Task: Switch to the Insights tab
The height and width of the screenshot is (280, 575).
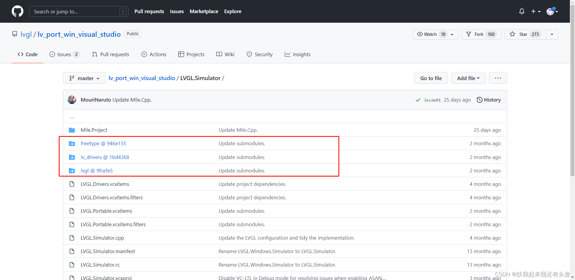Action: tap(297, 54)
